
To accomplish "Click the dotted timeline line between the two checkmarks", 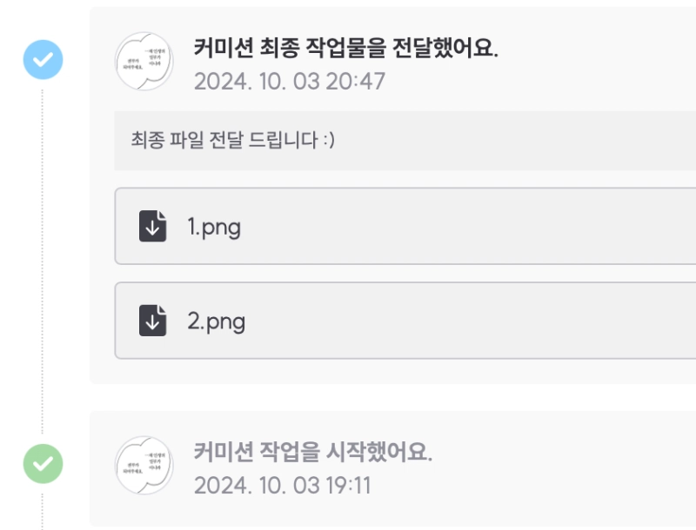I will pyautogui.click(x=42, y=261).
